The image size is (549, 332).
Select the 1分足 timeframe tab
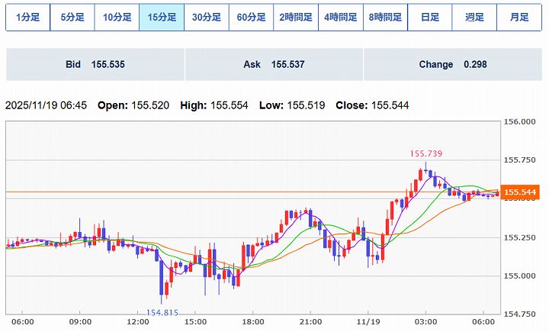pos(28,18)
